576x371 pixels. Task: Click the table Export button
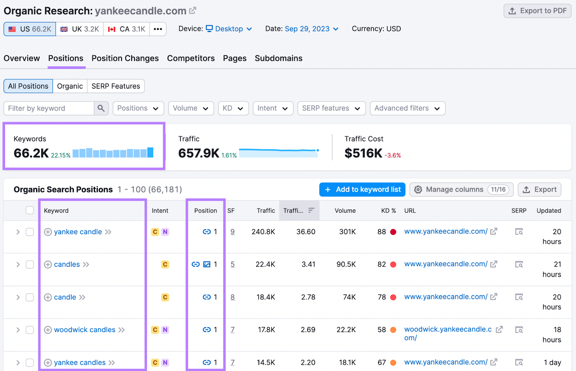tap(540, 189)
